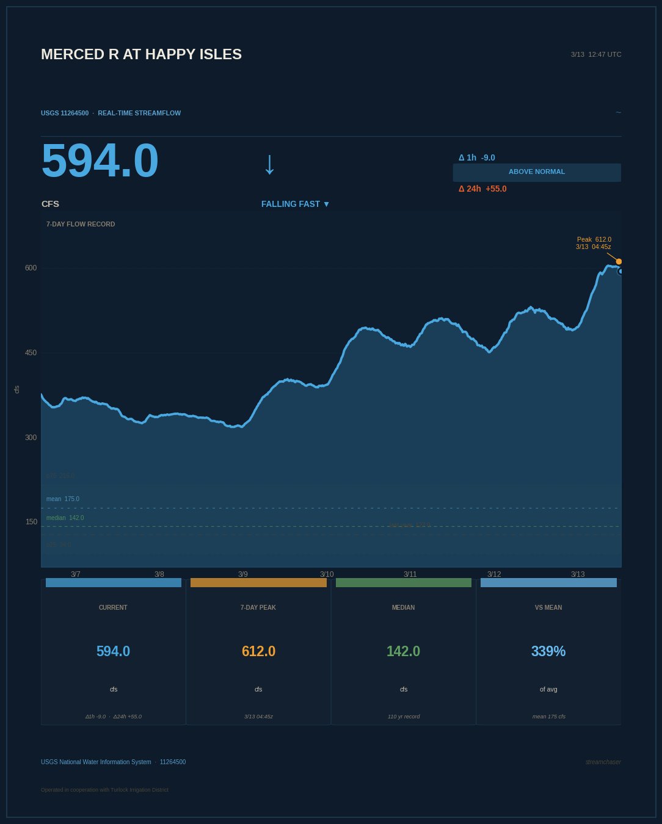The image size is (662, 824).
Task: Select the blue bar on the CURRENT card
Action: point(114,583)
